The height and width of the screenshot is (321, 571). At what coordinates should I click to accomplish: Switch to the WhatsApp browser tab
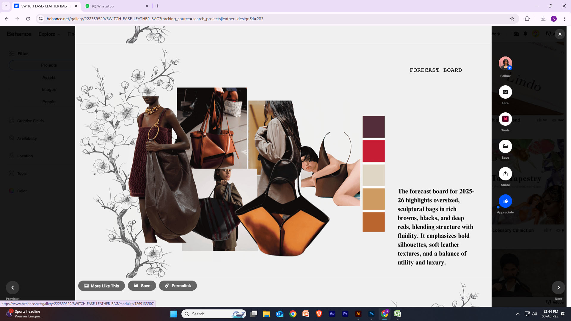[x=116, y=6]
